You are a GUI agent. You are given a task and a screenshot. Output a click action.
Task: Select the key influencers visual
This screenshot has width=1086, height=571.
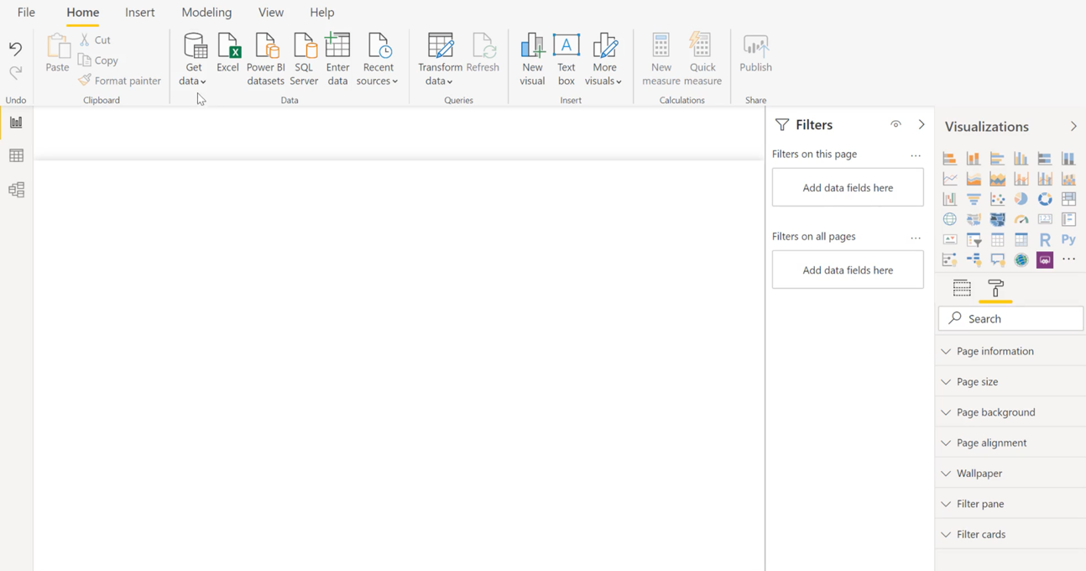[x=949, y=259]
